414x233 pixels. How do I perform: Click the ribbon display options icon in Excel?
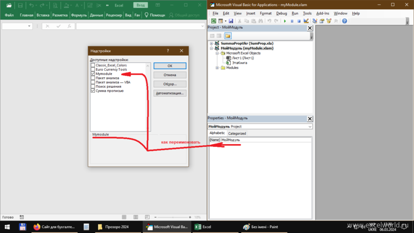pos(158,5)
